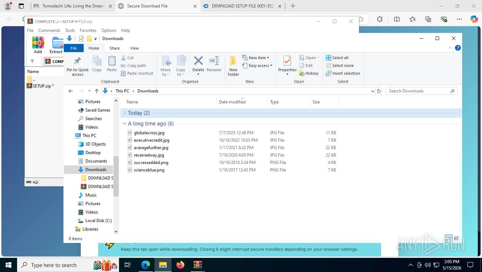Viewport: 482px width, 272px height.
Task: Switch to Secure Download File browser tab
Action: click(157, 6)
